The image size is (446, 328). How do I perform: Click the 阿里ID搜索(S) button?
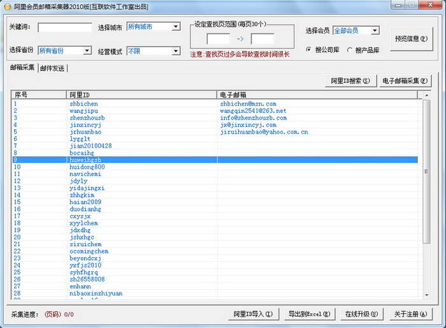[x=350, y=81]
